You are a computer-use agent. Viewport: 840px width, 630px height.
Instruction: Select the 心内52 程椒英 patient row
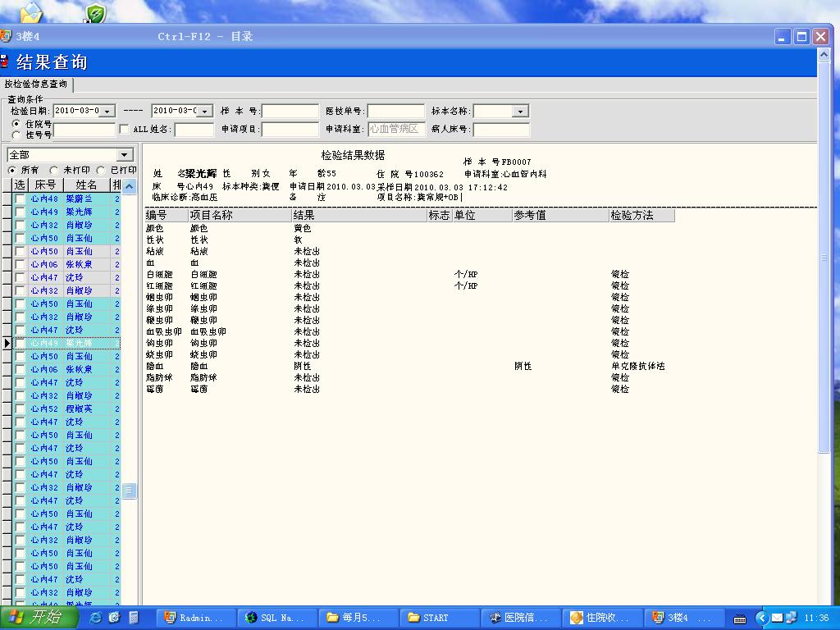pyautogui.click(x=66, y=409)
